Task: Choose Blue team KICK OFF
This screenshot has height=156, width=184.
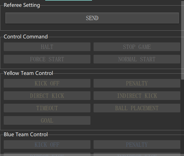Action: 47,145
